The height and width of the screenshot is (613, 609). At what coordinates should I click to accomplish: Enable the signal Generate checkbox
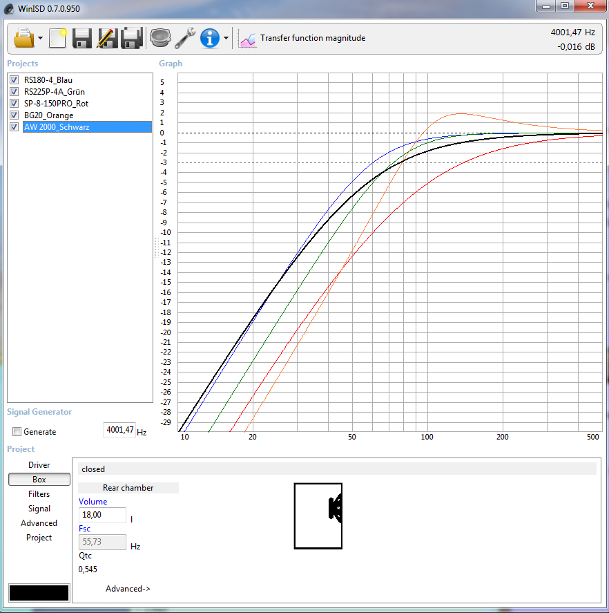point(17,432)
